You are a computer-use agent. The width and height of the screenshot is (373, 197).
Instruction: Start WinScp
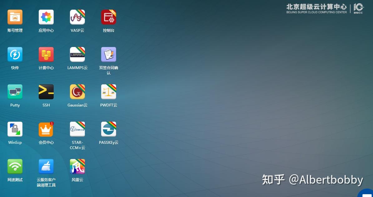click(15, 129)
